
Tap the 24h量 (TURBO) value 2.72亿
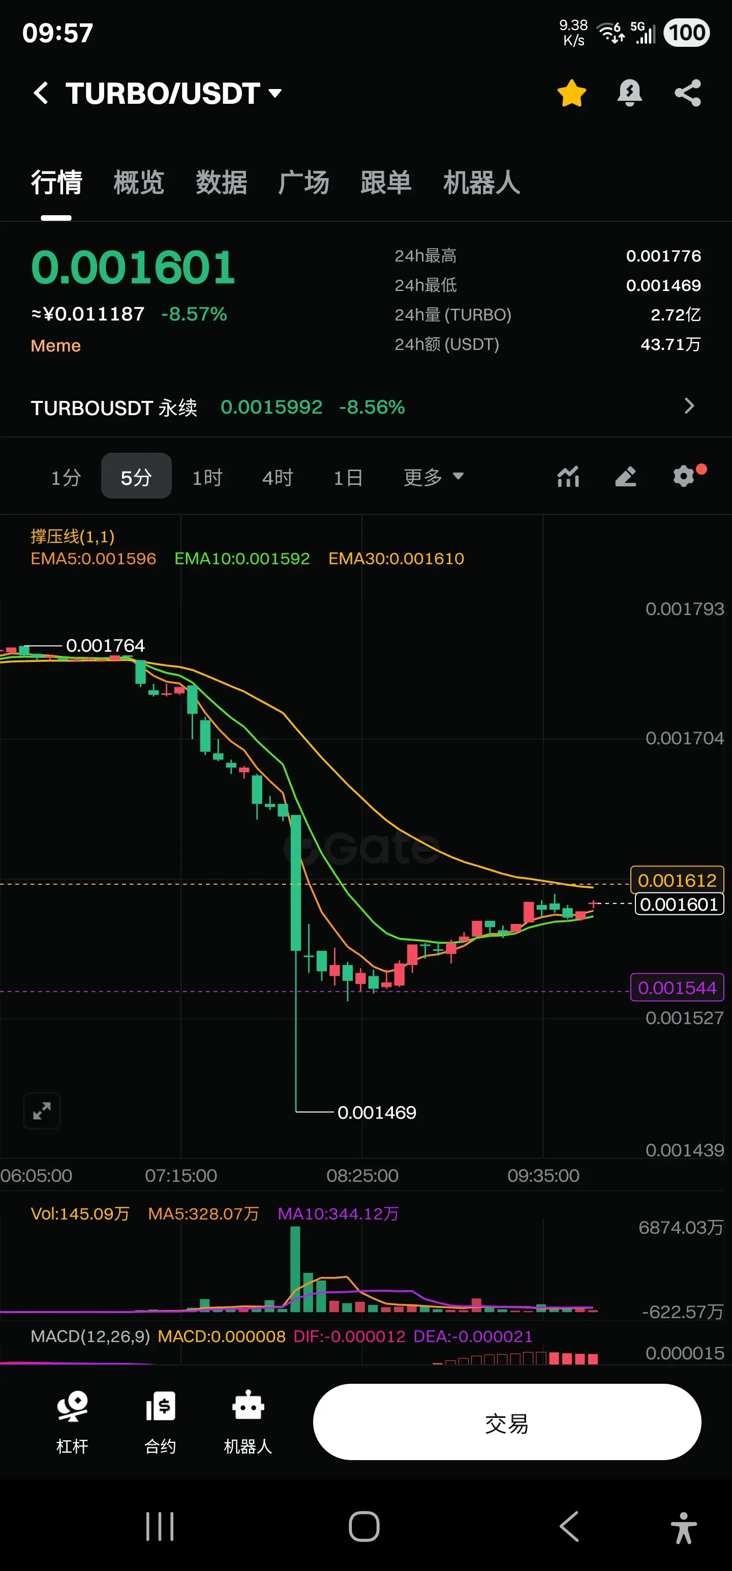coord(675,315)
